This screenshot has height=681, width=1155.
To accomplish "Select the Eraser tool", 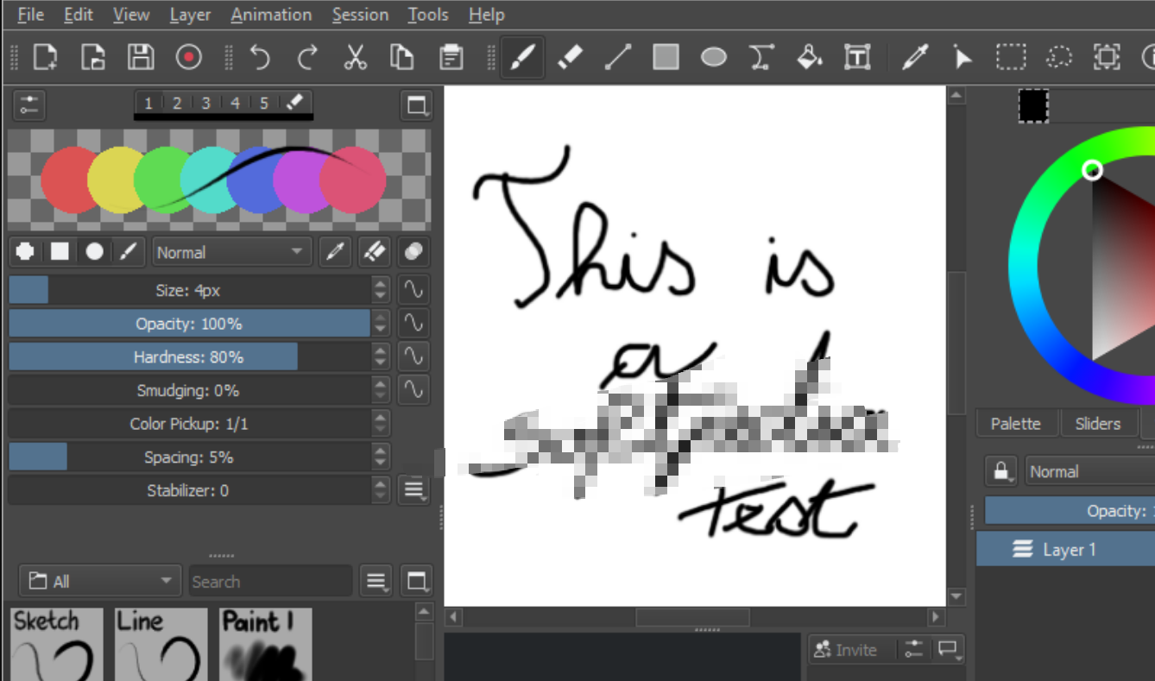I will (570, 57).
